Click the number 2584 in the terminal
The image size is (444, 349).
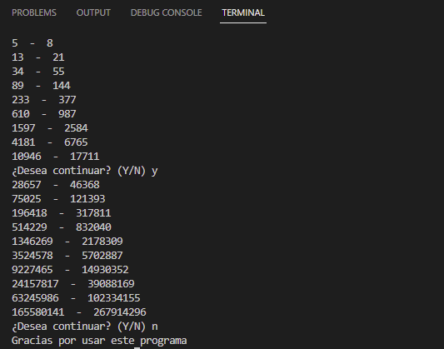coord(76,128)
